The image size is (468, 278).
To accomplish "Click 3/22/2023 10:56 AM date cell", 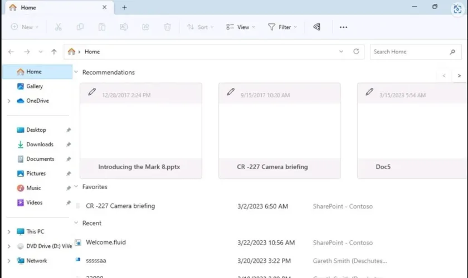I will pyautogui.click(x=266, y=242).
